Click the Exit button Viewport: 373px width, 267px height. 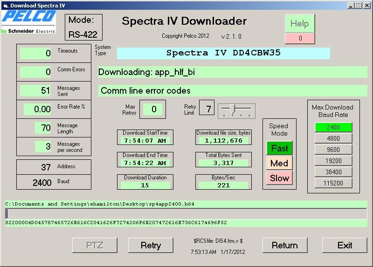tap(345, 245)
